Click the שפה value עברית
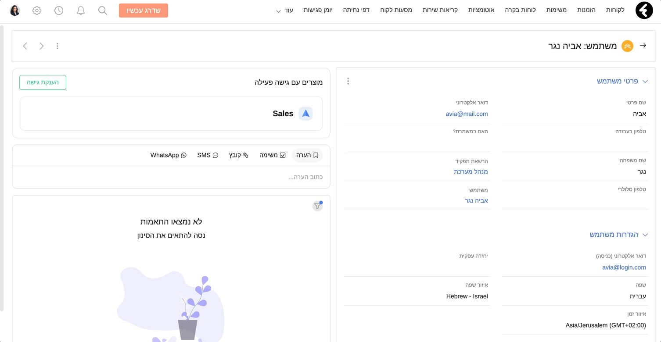The width and height of the screenshot is (661, 342). pos(638,296)
